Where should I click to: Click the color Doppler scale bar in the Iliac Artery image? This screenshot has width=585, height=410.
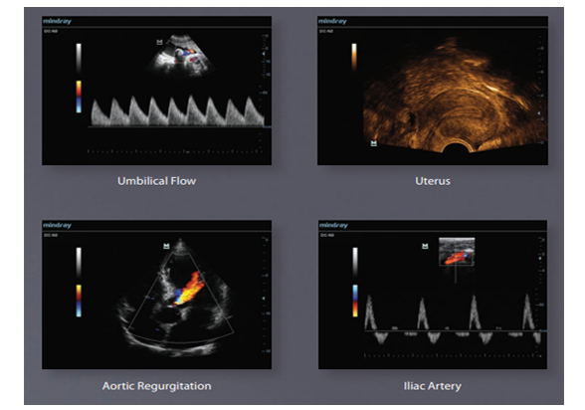(355, 302)
